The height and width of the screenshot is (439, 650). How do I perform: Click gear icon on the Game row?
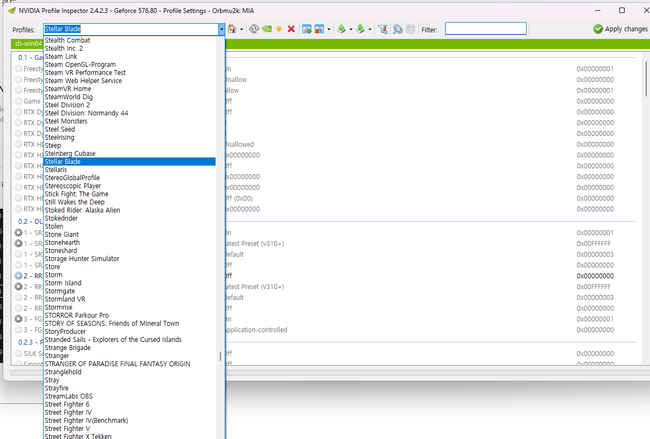[18, 101]
